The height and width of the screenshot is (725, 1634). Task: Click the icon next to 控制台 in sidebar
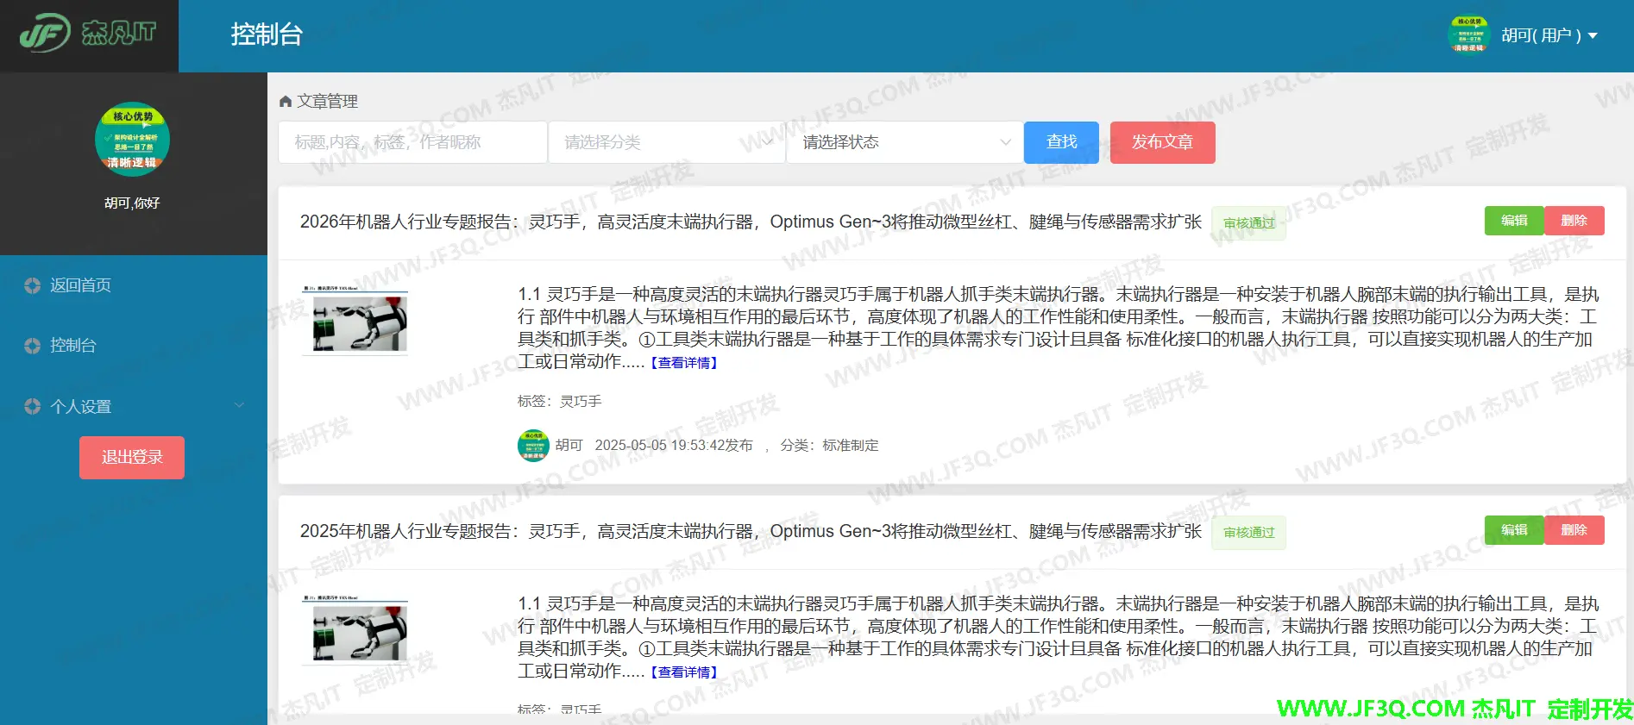pyautogui.click(x=33, y=346)
